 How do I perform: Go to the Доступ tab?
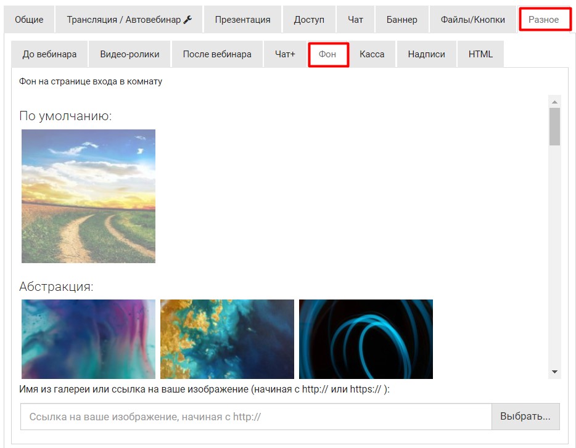(308, 20)
